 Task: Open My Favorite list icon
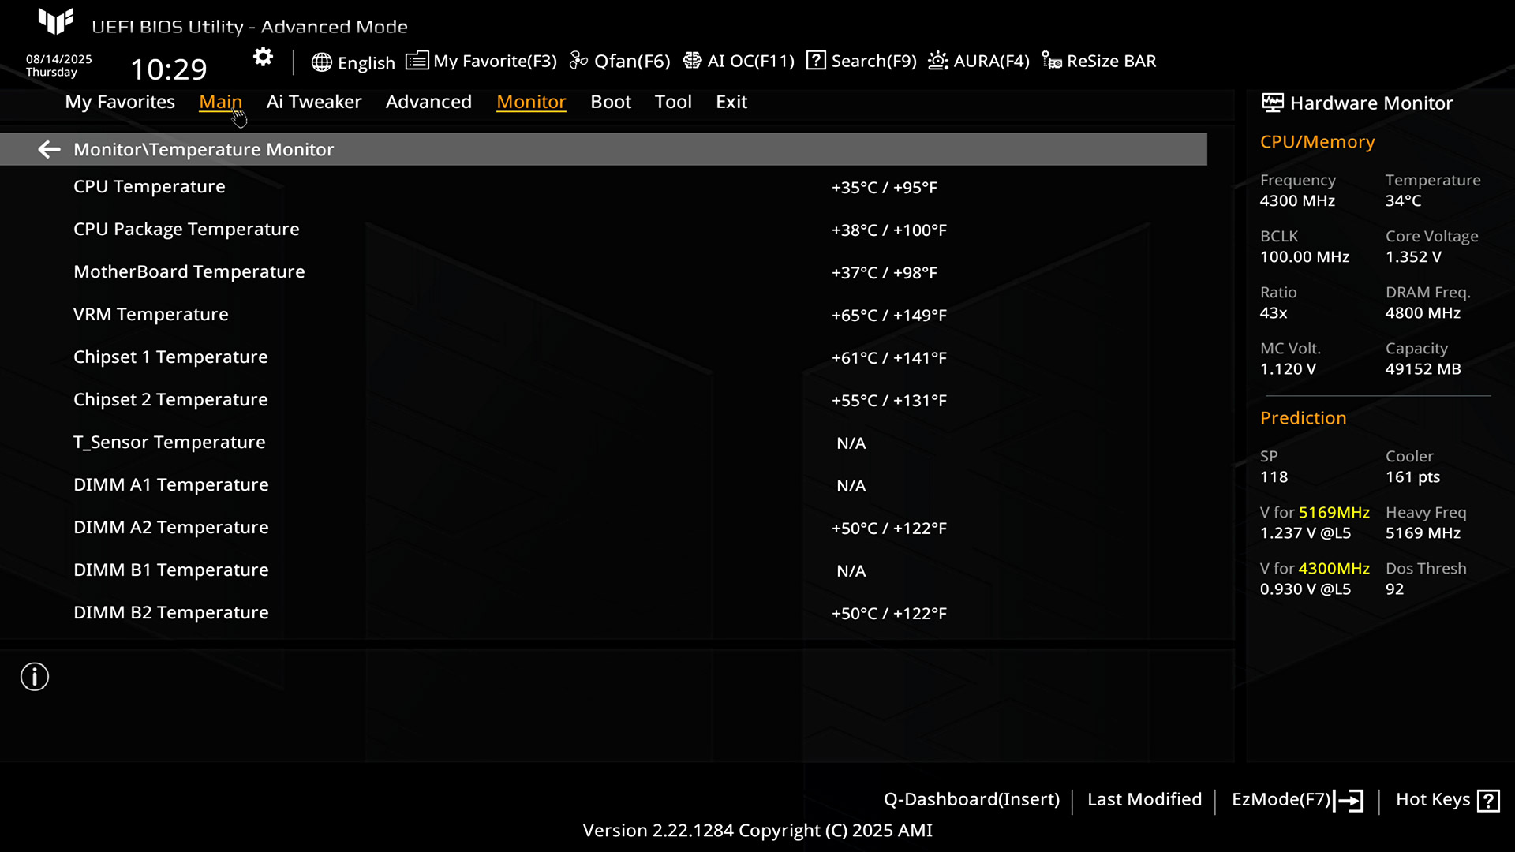point(417,61)
